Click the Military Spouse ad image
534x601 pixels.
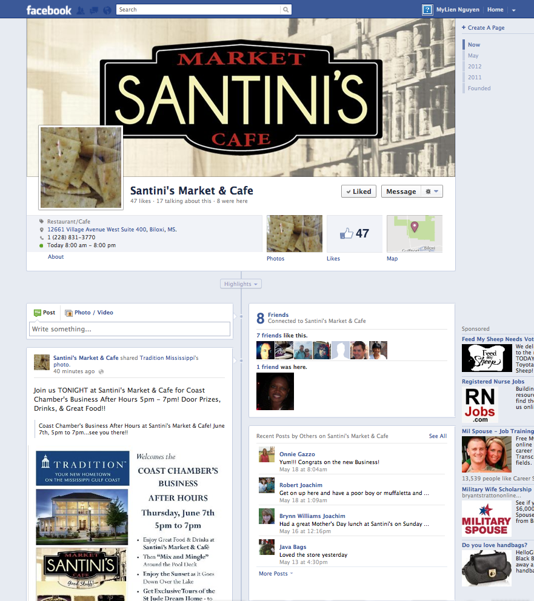tap(487, 518)
